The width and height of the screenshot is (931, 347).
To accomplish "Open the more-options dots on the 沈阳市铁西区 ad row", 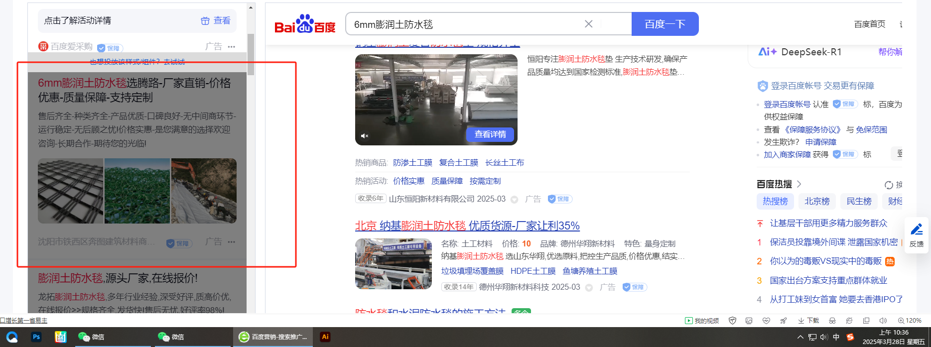I will (231, 242).
